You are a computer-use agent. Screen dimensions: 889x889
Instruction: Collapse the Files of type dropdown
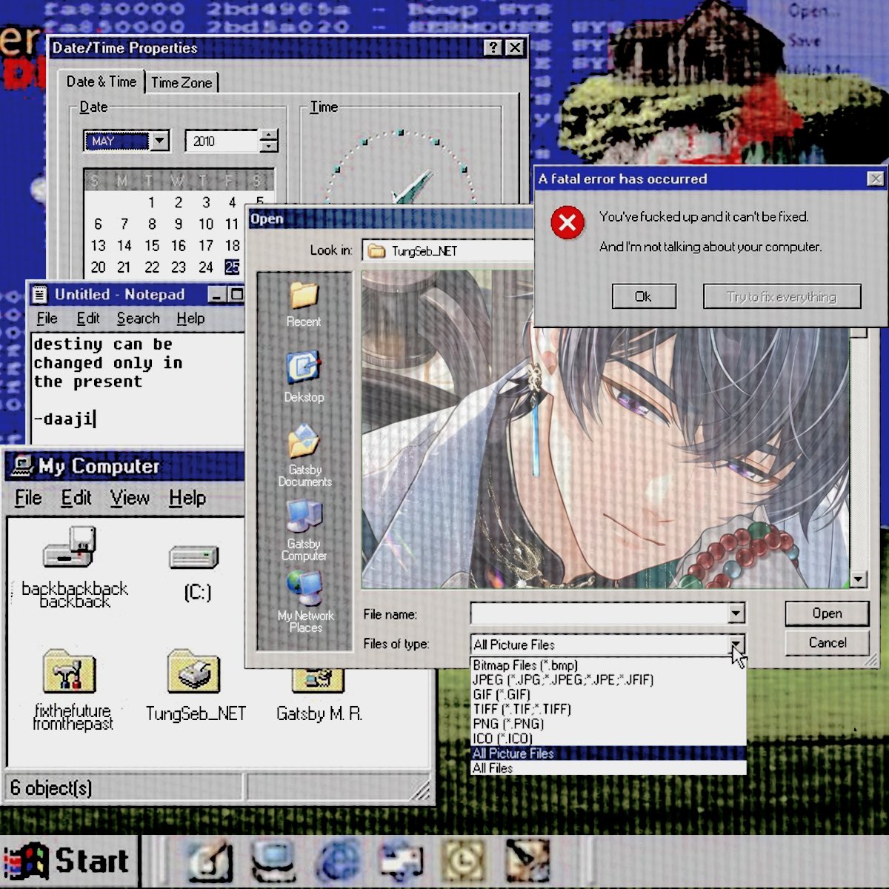click(736, 644)
